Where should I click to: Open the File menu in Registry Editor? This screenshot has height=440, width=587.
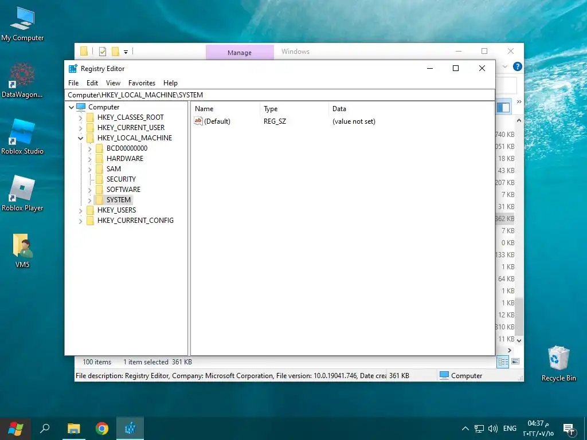pyautogui.click(x=73, y=83)
